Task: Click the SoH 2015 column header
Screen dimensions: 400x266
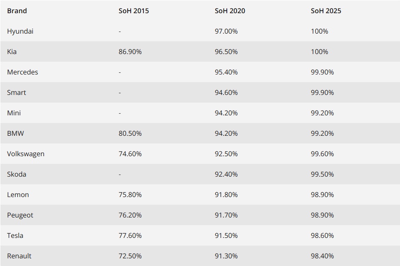Action: click(134, 11)
